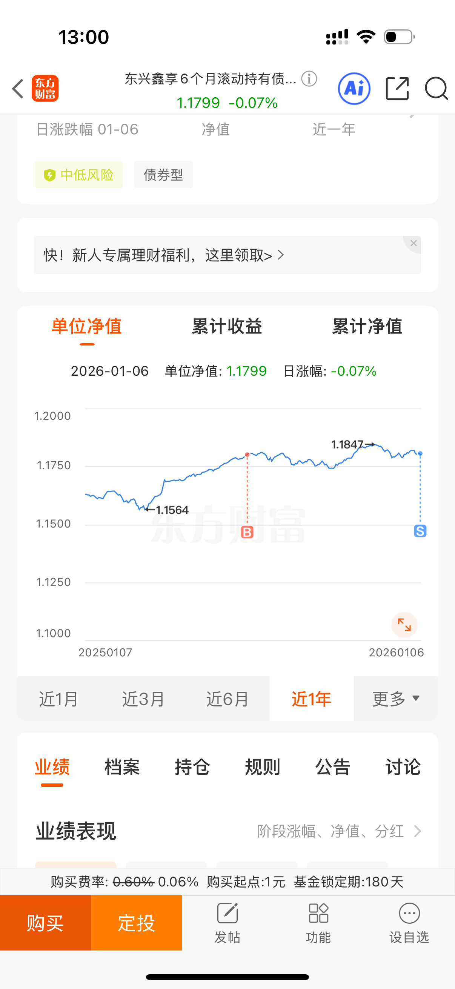Expand 阶段涨幅、净值、分红 details chevron
Screen dimensions: 455x989
(x=418, y=831)
